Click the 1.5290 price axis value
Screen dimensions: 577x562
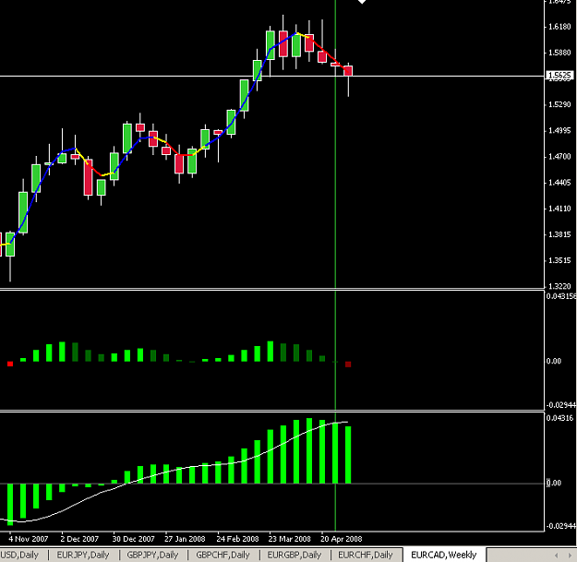click(559, 104)
